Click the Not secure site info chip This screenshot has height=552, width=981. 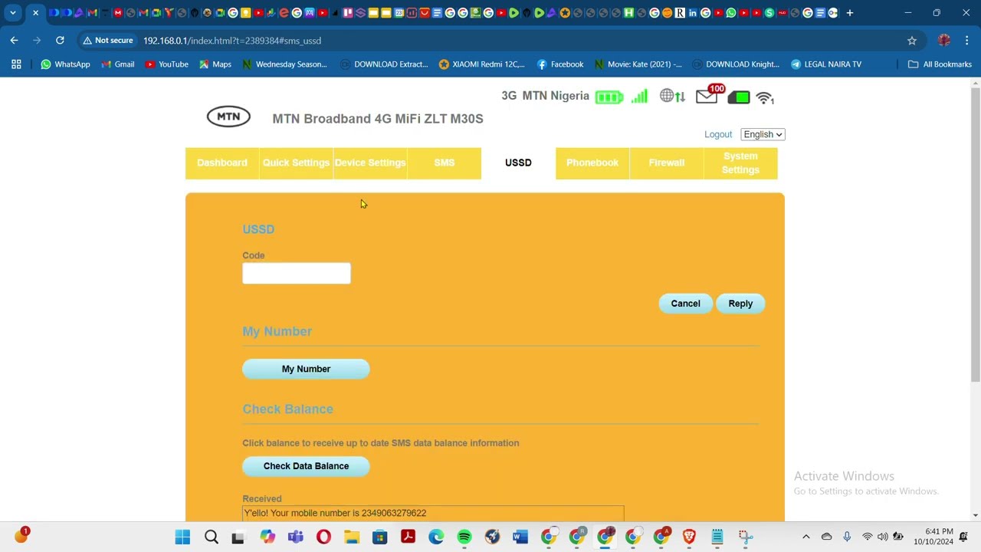[108, 41]
